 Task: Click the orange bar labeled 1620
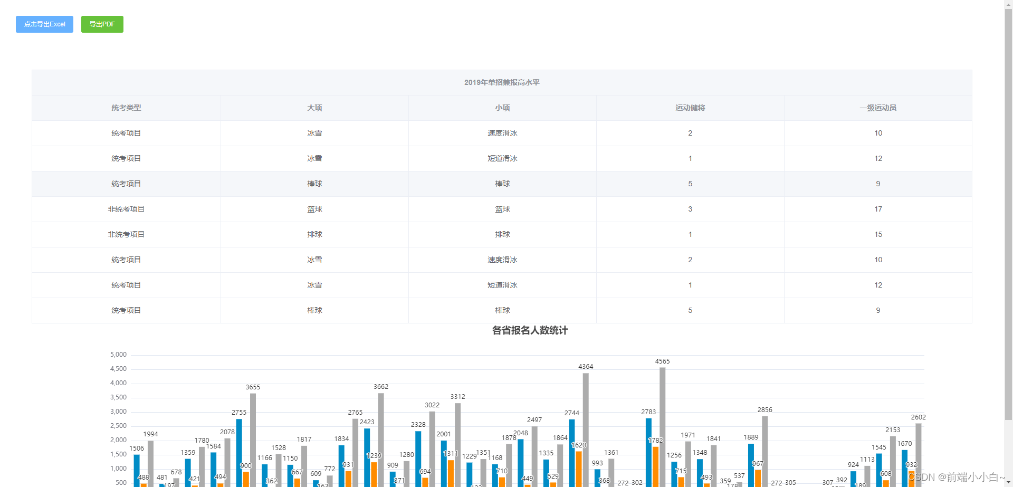(x=579, y=469)
